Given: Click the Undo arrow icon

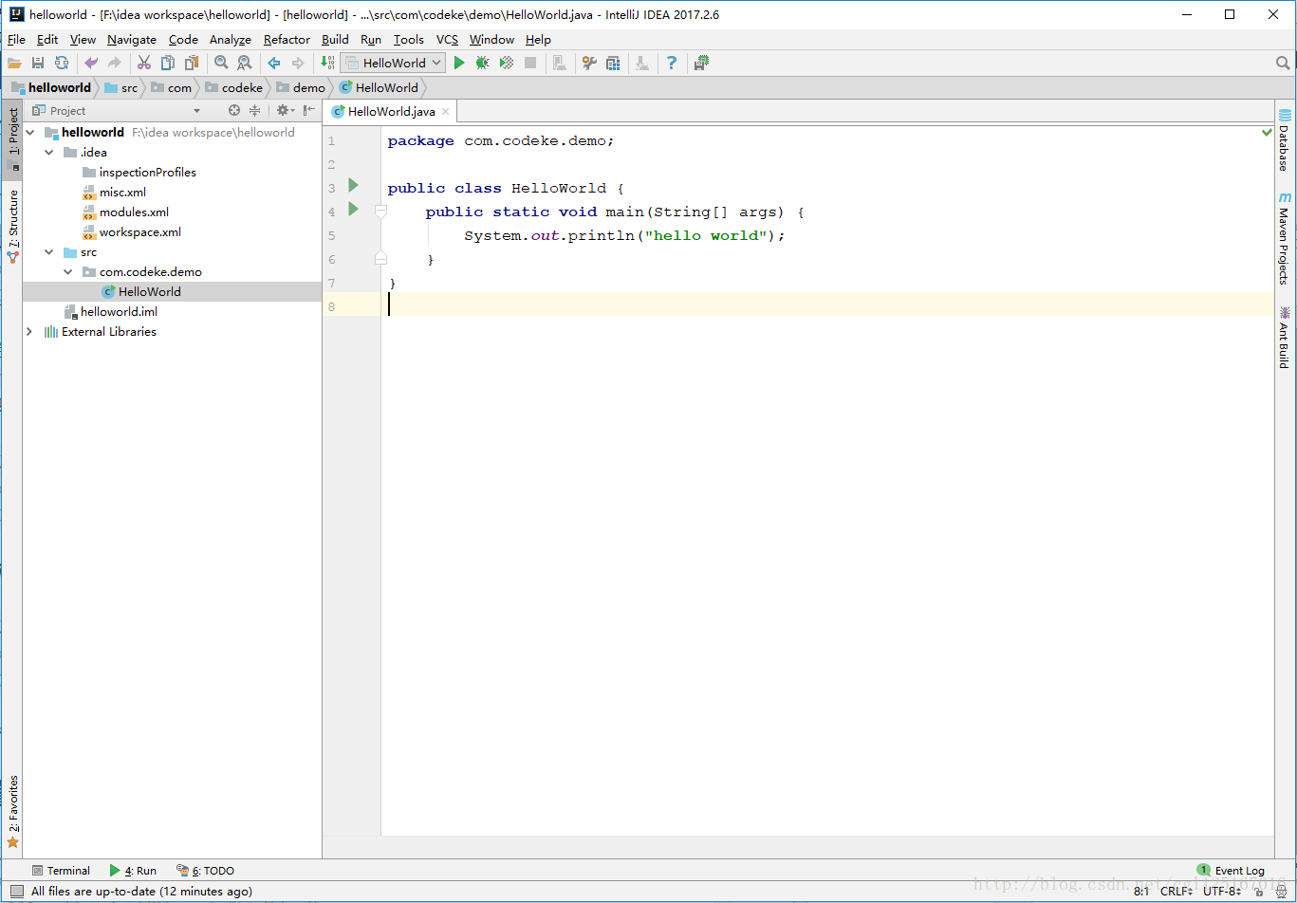Looking at the screenshot, I should (91, 63).
